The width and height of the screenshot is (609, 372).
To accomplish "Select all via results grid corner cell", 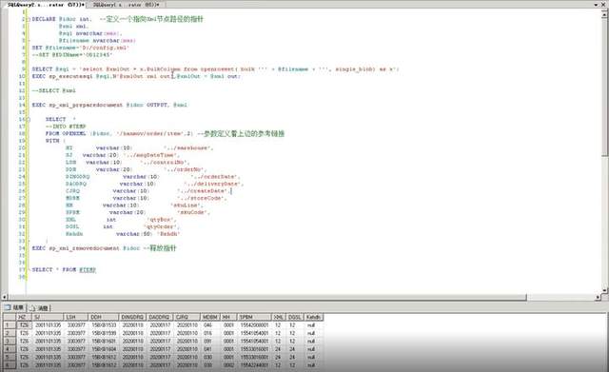I will (x=9, y=317).
